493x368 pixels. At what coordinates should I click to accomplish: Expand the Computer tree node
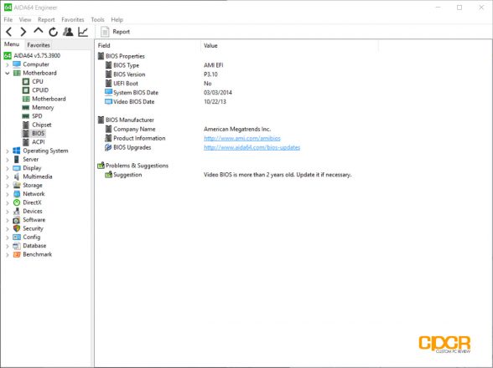[8, 64]
